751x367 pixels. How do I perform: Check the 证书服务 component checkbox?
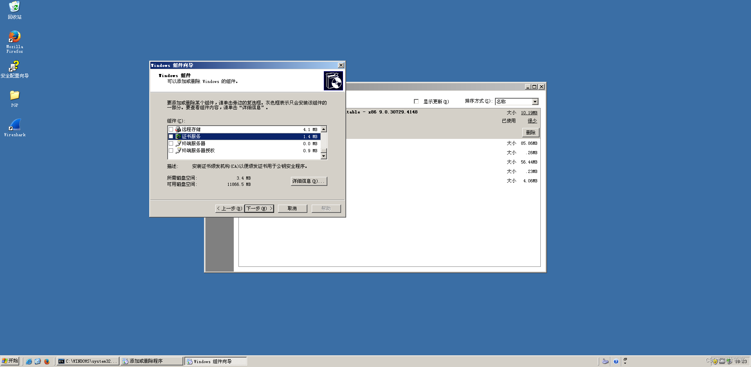(171, 137)
